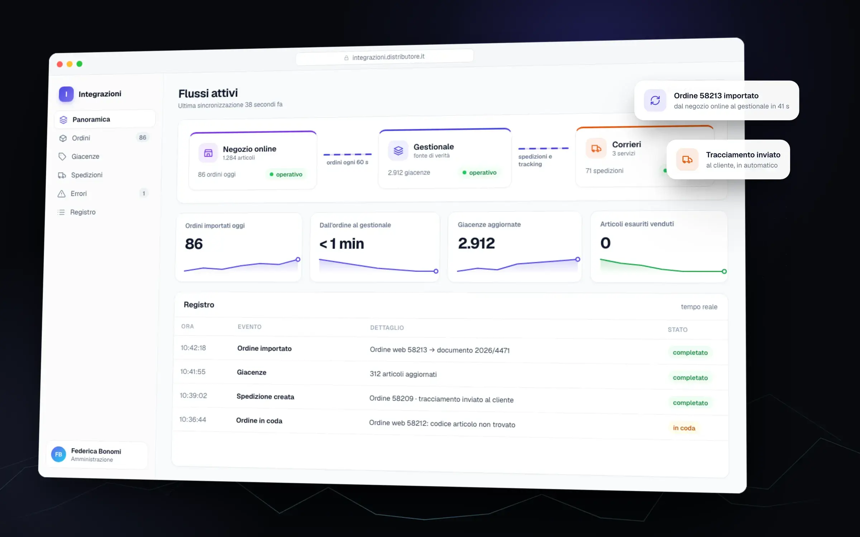This screenshot has height=537, width=860.
Task: Click the Giacenze tag icon in sidebar
Action: [x=62, y=156]
